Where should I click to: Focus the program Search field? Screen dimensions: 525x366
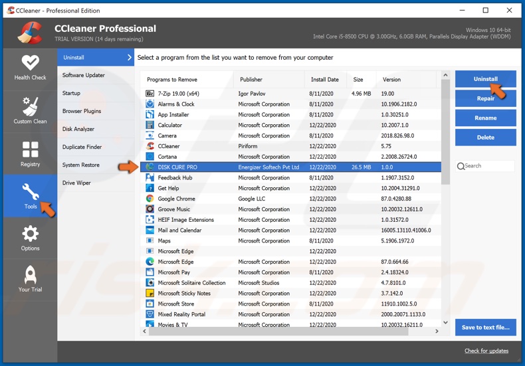pyautogui.click(x=485, y=166)
